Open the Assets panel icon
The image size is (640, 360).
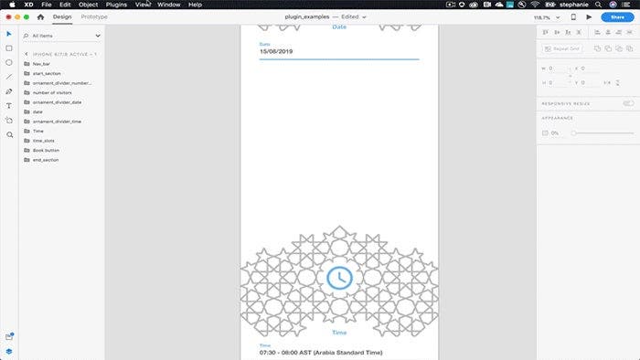(9, 337)
